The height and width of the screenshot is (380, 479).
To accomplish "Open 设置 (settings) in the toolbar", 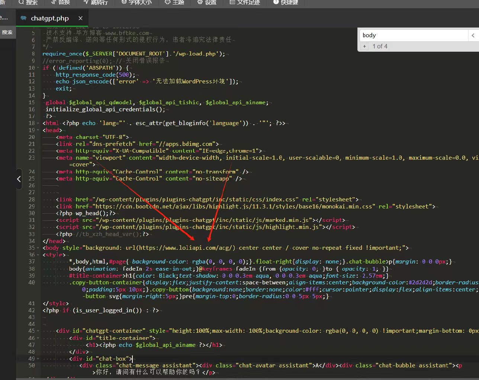I will coord(207,2).
